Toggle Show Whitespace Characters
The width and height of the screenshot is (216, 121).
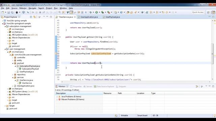(86, 12)
